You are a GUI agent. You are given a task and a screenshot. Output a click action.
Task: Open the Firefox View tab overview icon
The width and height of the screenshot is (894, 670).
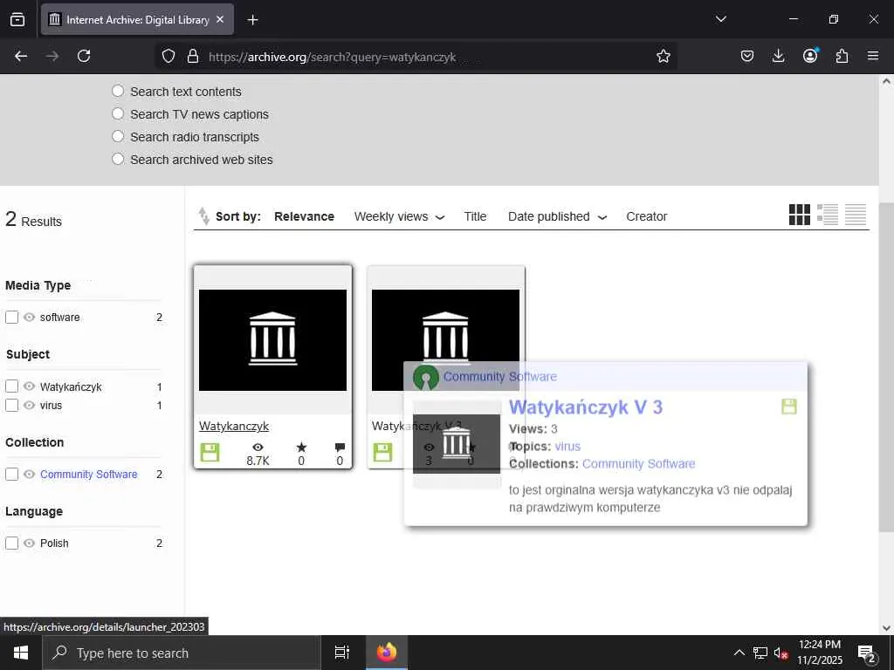[x=17, y=19]
